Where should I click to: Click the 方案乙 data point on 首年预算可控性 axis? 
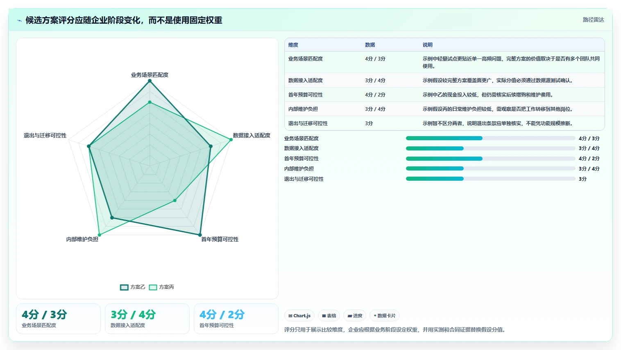coord(200,235)
